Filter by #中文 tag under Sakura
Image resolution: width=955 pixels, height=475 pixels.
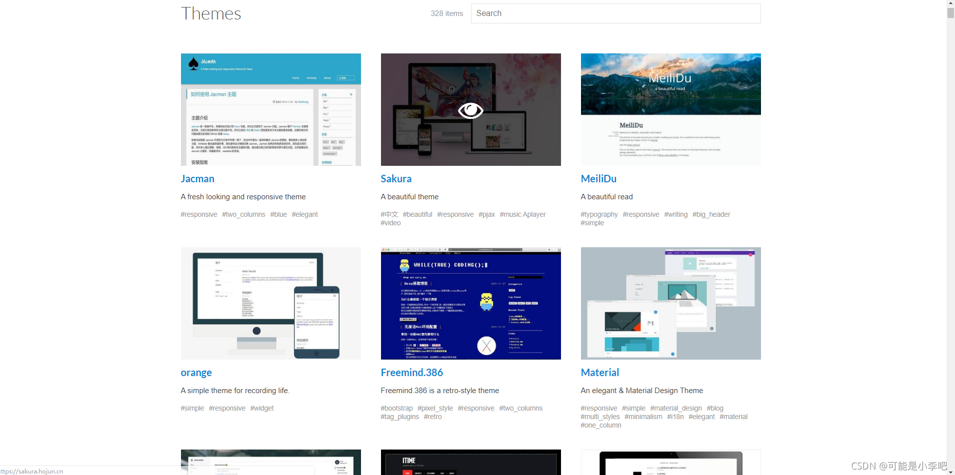pyautogui.click(x=389, y=214)
